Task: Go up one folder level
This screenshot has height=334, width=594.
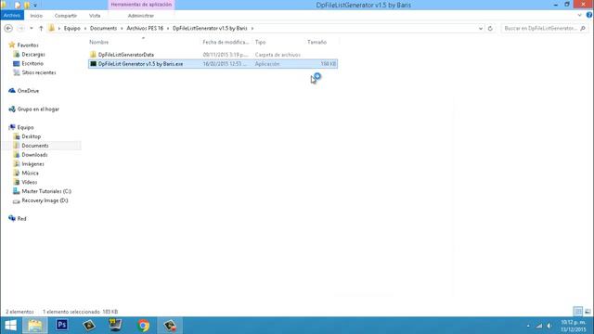Action: click(41, 29)
